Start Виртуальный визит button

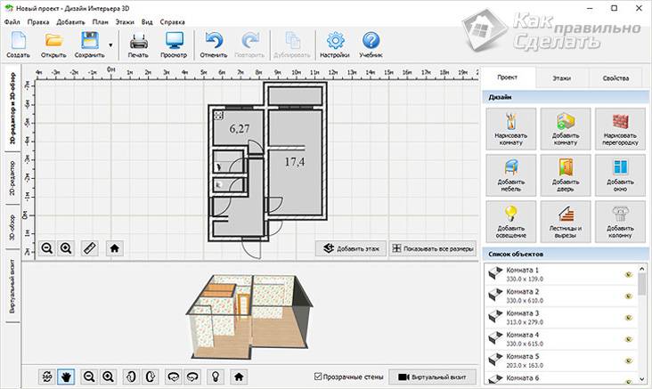coord(433,377)
